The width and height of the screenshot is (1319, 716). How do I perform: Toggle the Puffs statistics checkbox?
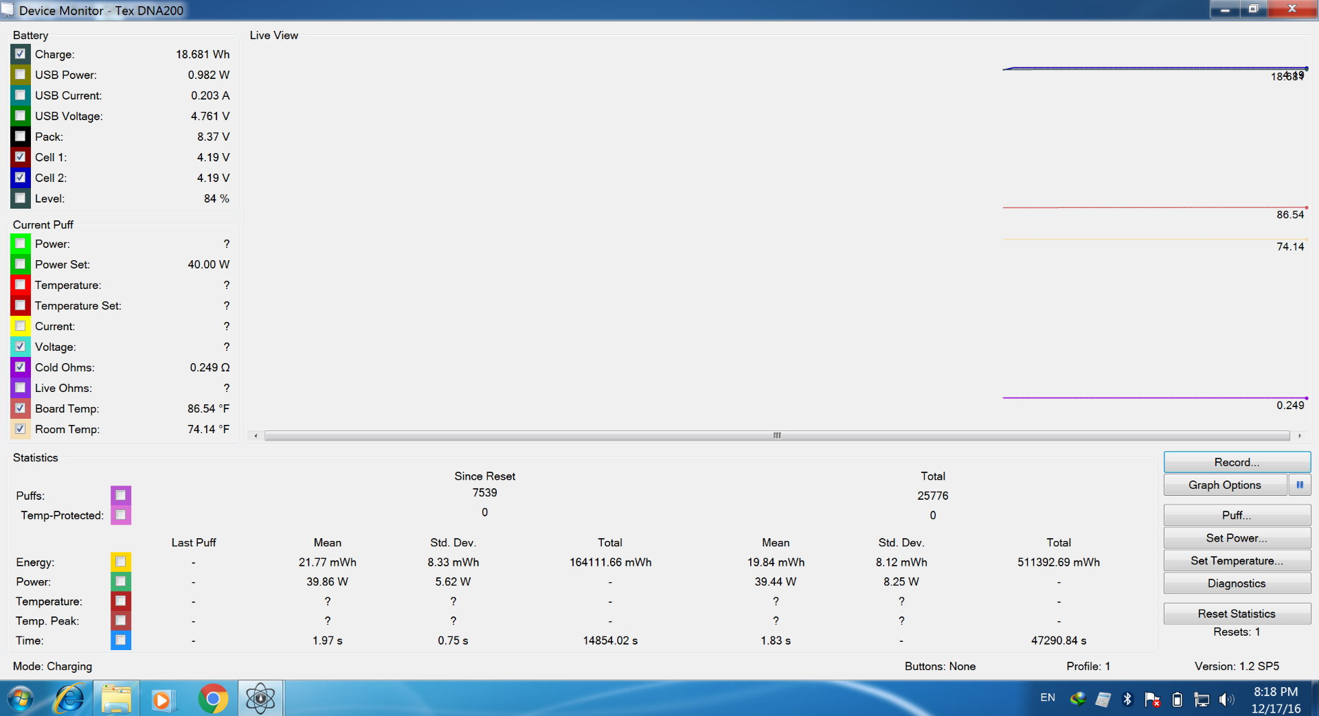(121, 495)
